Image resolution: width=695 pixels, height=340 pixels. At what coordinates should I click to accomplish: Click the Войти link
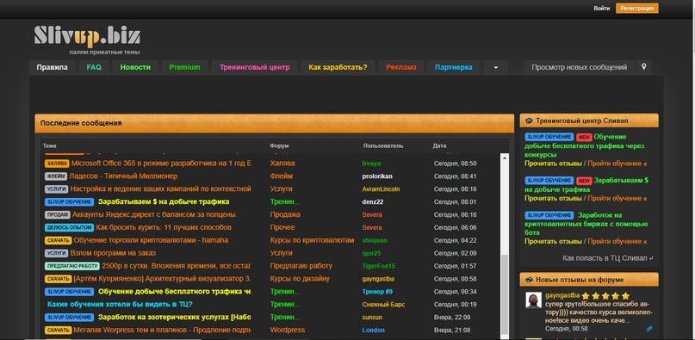coord(602,9)
